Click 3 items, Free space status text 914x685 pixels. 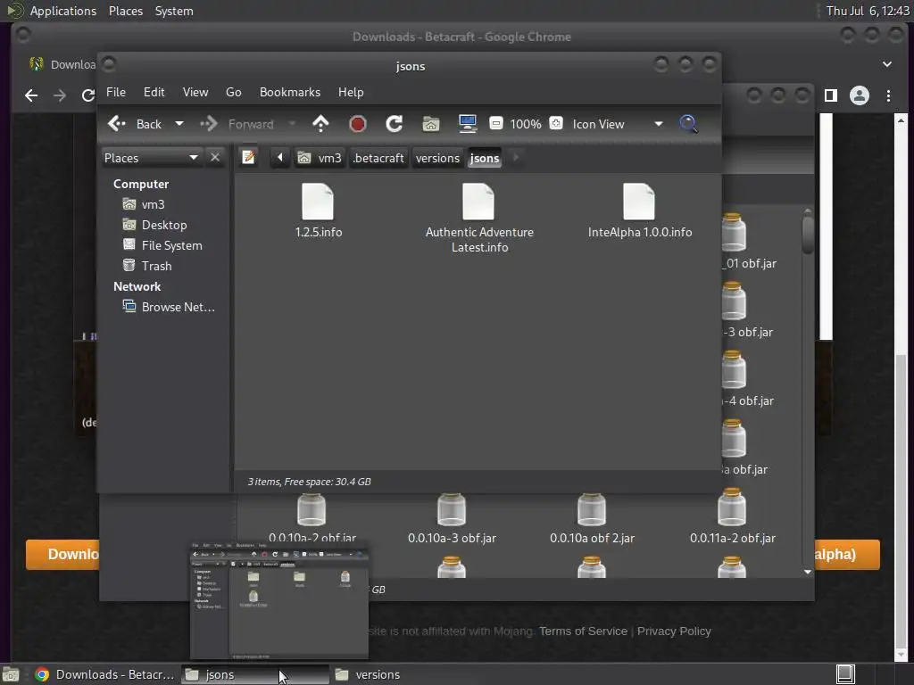click(309, 482)
